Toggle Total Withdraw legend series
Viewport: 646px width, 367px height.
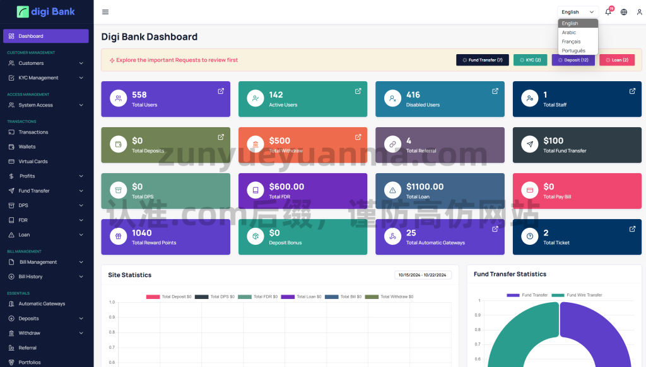(389, 296)
